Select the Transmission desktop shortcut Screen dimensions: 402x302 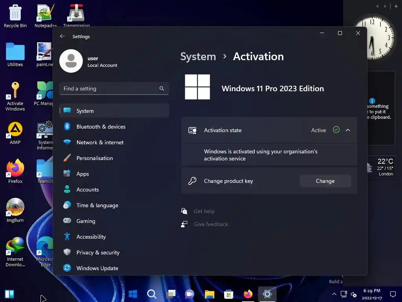pos(77,15)
